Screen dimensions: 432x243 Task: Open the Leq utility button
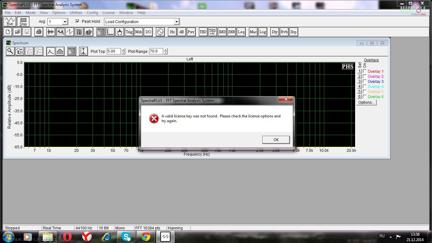(x=241, y=32)
